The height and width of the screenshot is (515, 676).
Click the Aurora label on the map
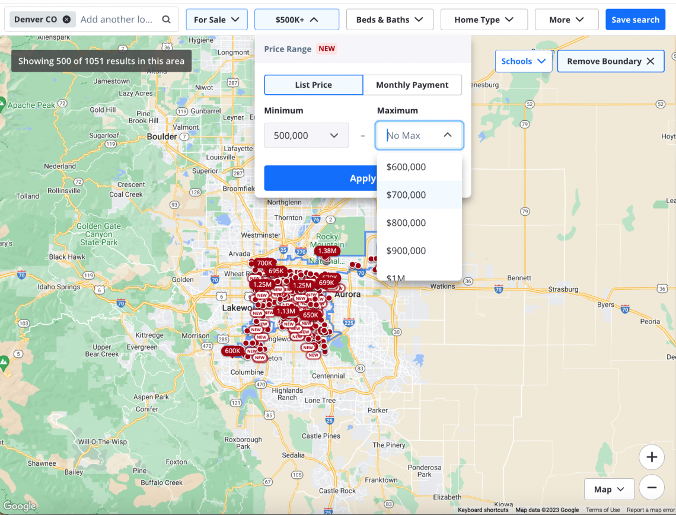pyautogui.click(x=347, y=295)
